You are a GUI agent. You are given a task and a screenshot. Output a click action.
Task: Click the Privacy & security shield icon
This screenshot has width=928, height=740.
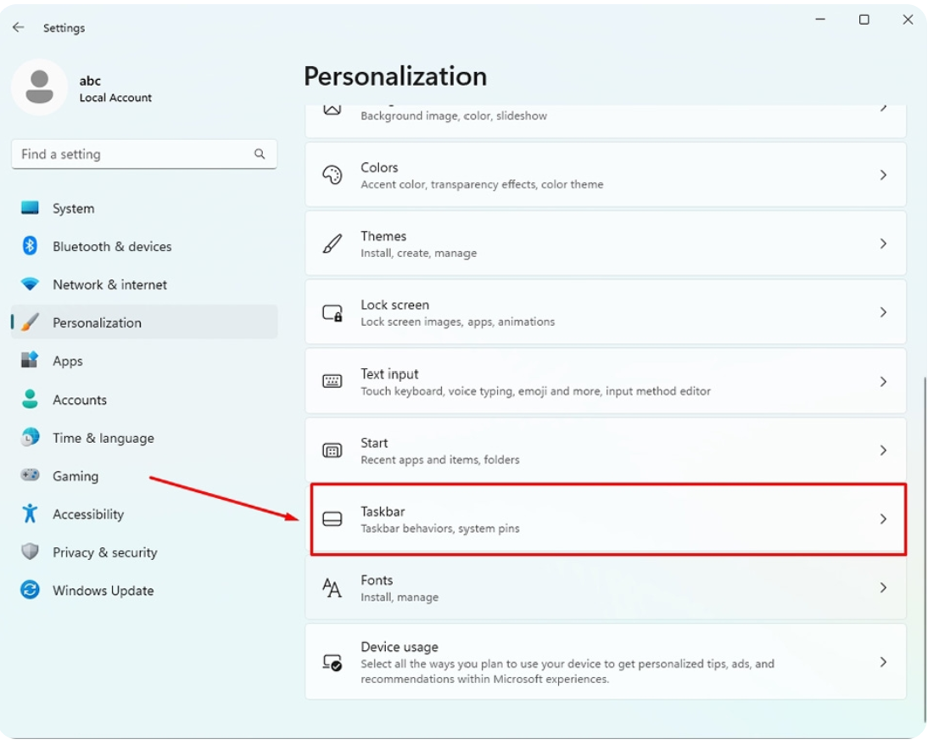tap(31, 552)
